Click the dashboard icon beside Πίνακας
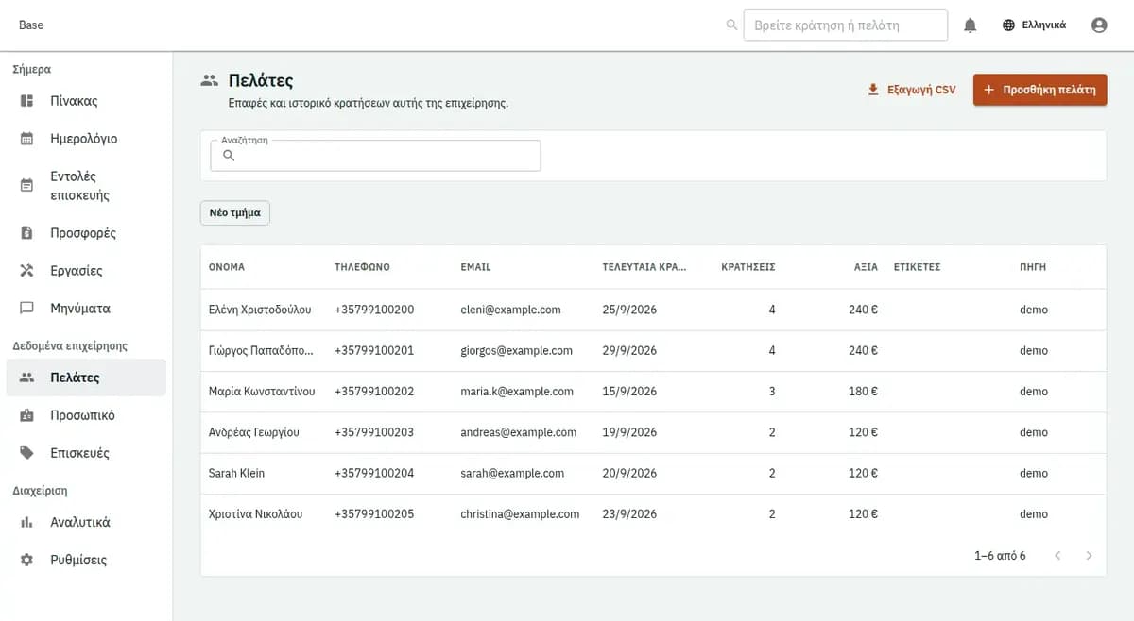Screen dimensions: 1134x621 [x=27, y=101]
